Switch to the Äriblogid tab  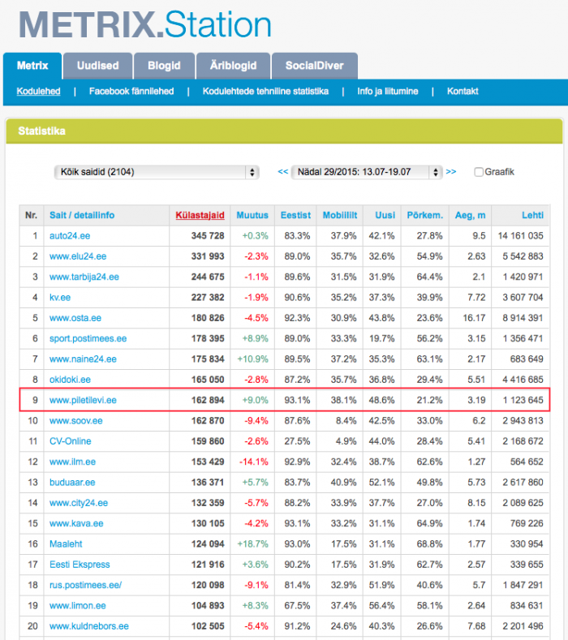pos(233,66)
